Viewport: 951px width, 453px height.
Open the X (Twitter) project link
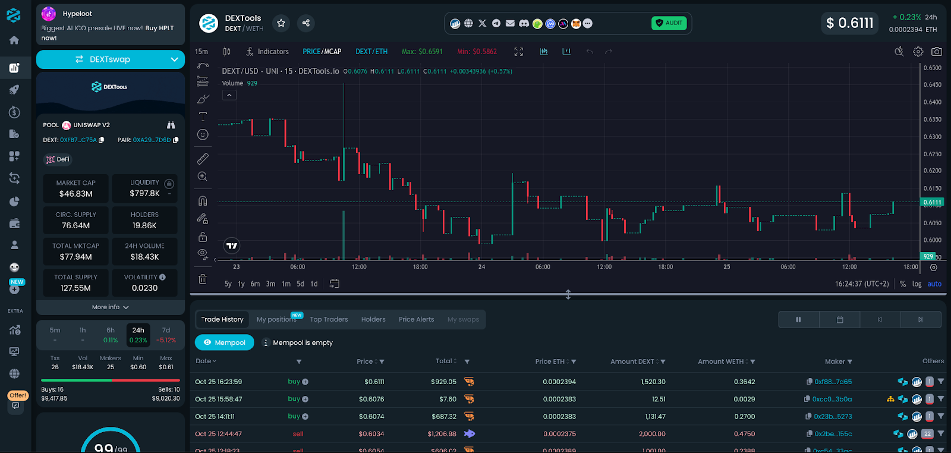[x=482, y=23]
